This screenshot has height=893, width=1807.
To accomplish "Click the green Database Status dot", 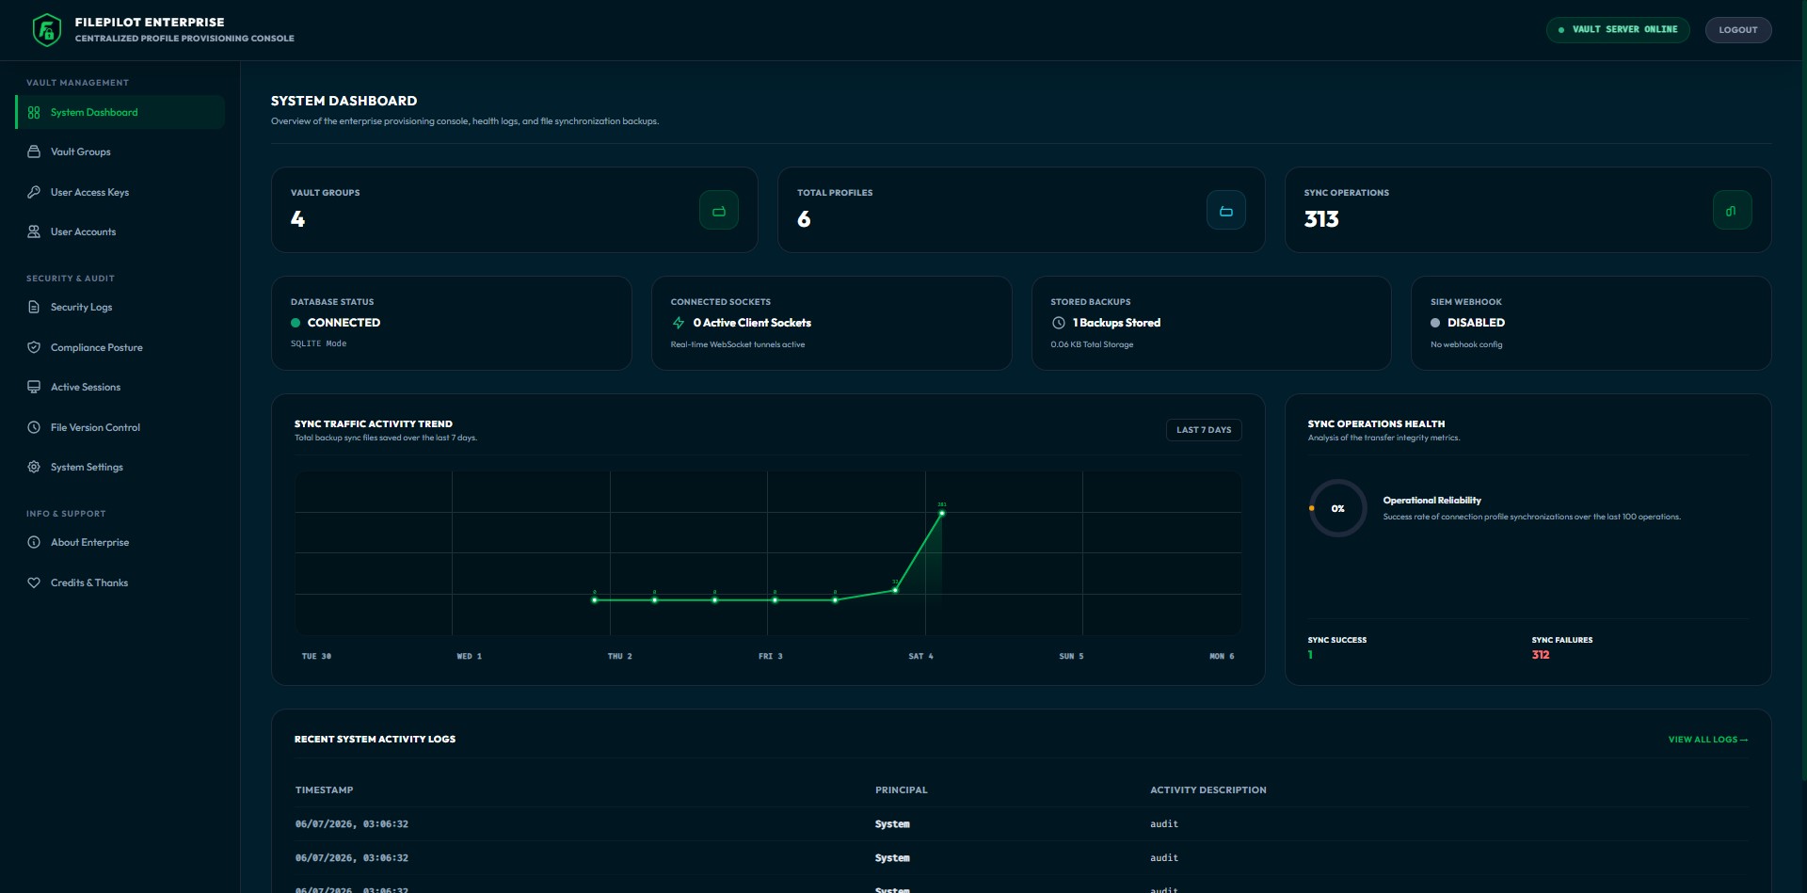I will [x=296, y=323].
